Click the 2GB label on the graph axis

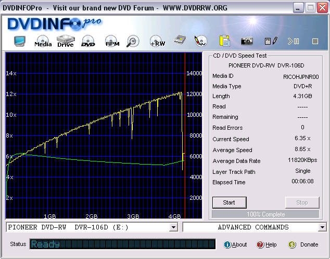(x=91, y=216)
